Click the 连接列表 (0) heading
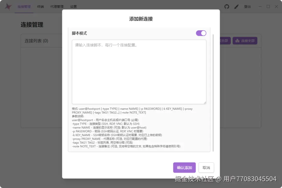This screenshot has width=282, height=188. click(x=36, y=41)
